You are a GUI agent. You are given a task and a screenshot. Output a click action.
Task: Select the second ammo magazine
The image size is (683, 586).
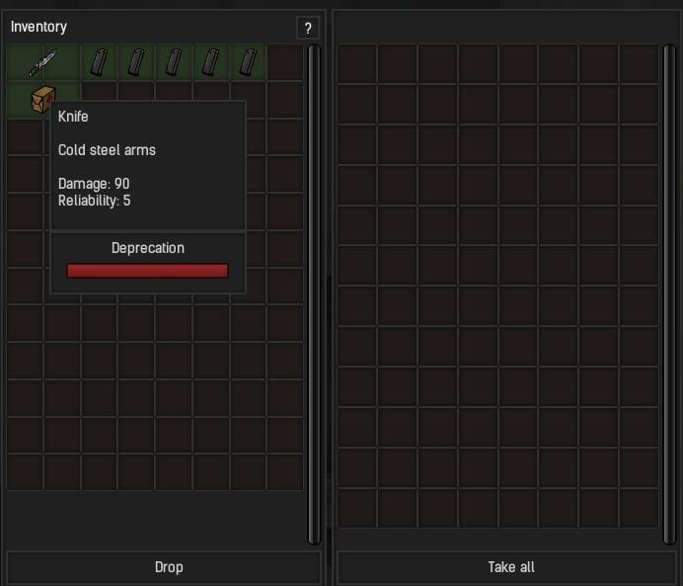click(136, 62)
